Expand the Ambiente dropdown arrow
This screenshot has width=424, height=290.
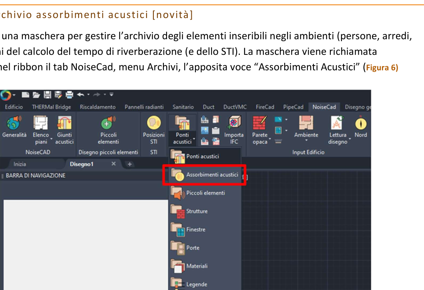(x=306, y=140)
